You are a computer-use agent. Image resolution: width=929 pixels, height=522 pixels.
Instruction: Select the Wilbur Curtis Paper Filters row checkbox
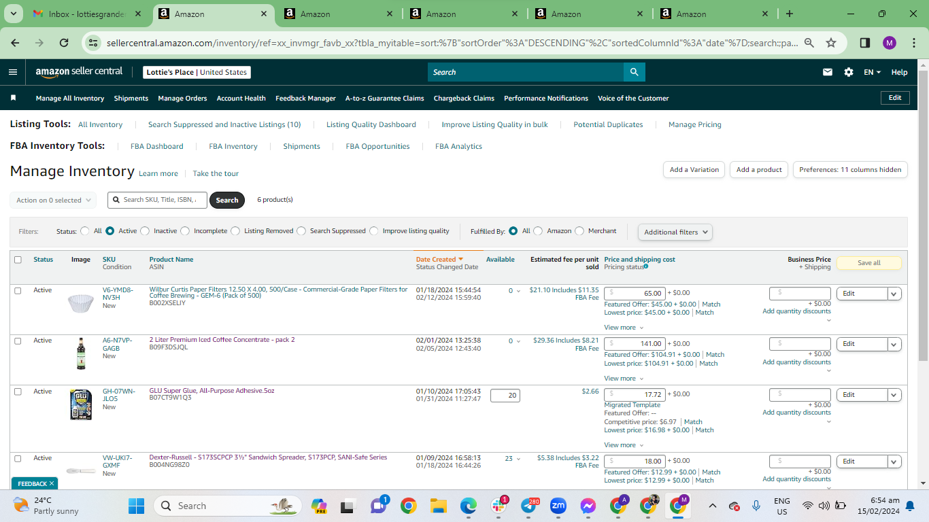tap(18, 290)
